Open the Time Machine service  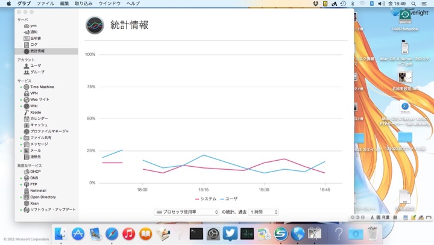pyautogui.click(x=39, y=87)
